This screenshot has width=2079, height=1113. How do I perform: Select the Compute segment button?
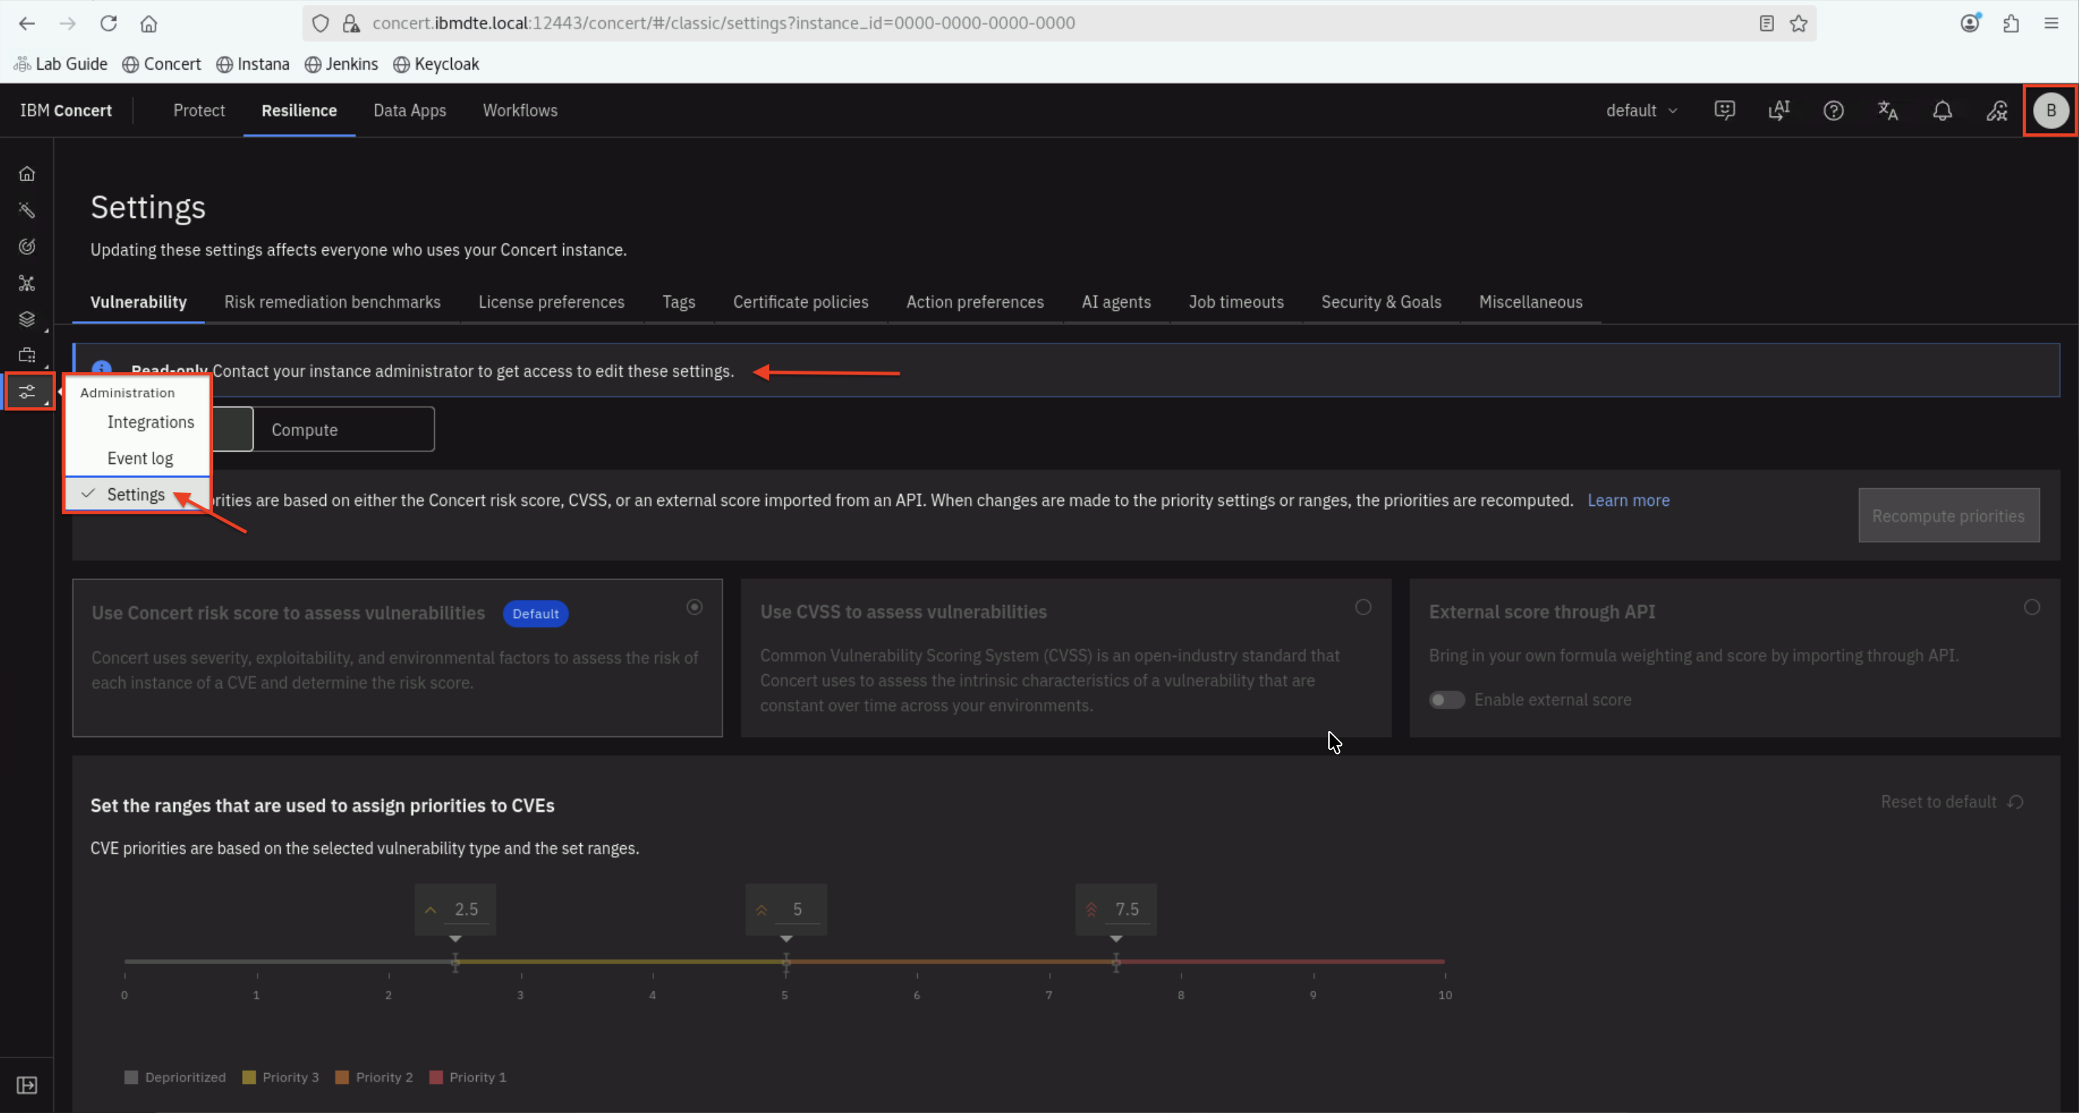[344, 429]
